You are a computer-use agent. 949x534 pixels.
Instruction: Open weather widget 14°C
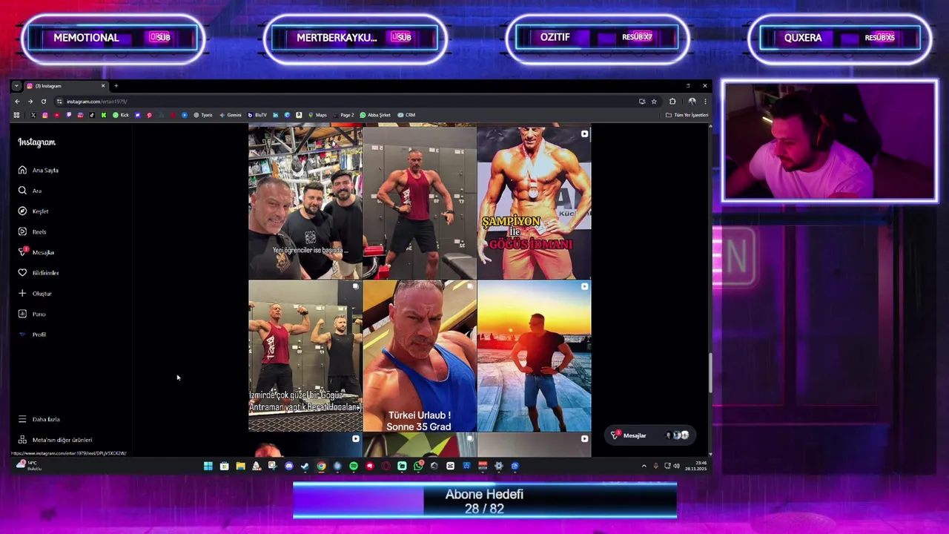(x=27, y=465)
